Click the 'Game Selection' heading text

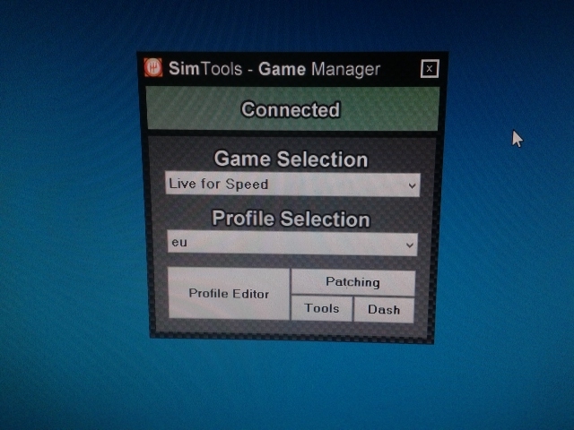pos(291,159)
